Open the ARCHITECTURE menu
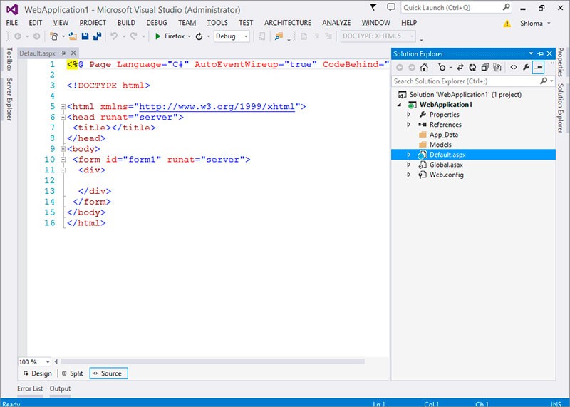The image size is (570, 407). tap(288, 23)
